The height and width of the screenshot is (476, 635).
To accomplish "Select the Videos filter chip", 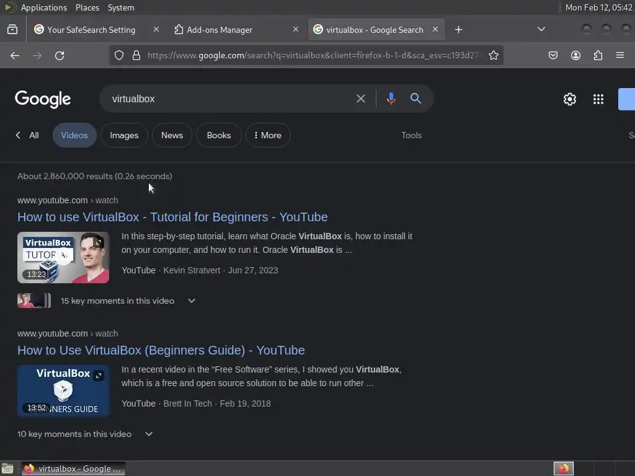I will tap(74, 135).
